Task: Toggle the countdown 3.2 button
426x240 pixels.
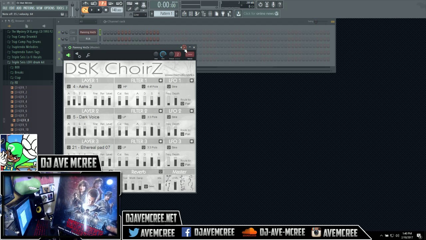Action: click(102, 4)
